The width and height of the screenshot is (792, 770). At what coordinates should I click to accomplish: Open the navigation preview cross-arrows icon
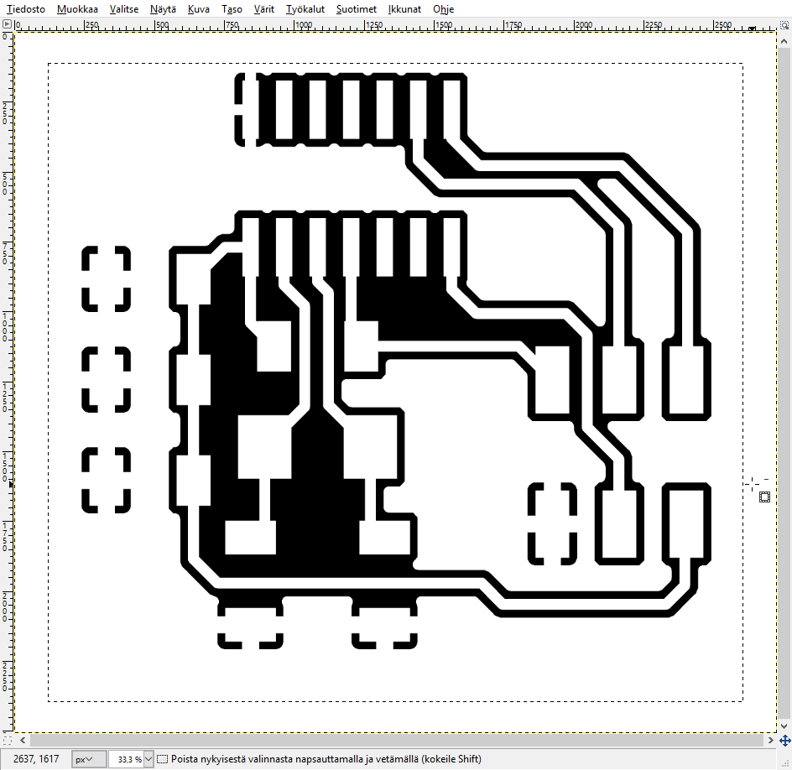point(784,740)
